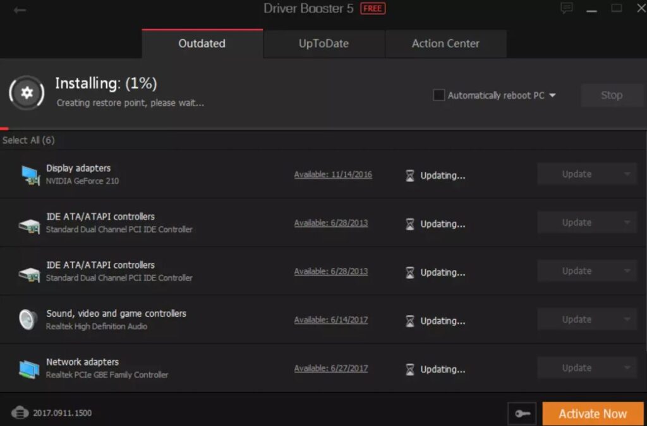
Task: Click the installing gear progress icon
Action: (x=27, y=93)
